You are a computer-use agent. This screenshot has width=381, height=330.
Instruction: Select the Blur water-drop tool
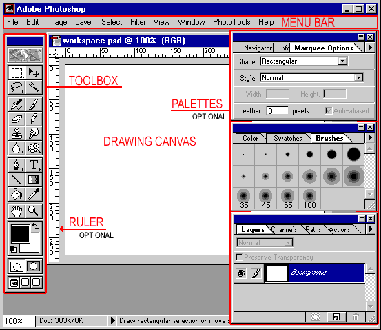click(x=17, y=148)
